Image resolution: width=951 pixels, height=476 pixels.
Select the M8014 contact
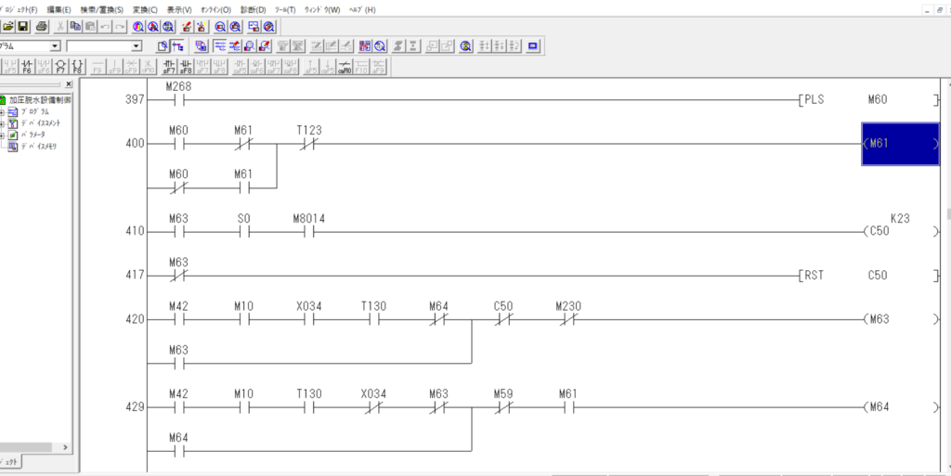click(308, 225)
